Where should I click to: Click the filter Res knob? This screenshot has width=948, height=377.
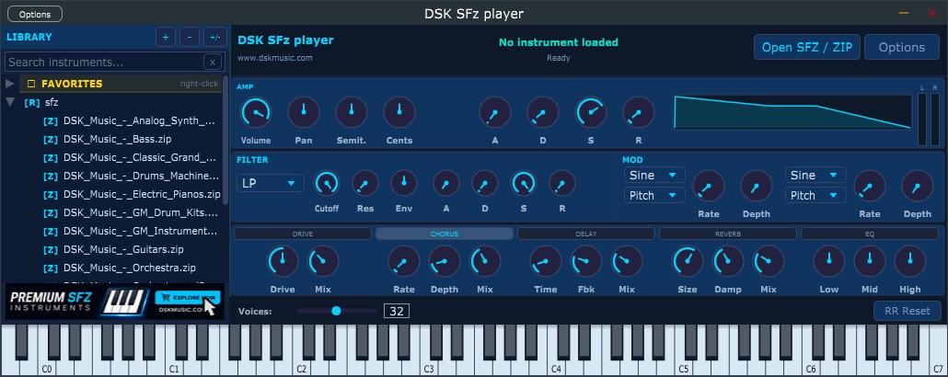click(365, 183)
